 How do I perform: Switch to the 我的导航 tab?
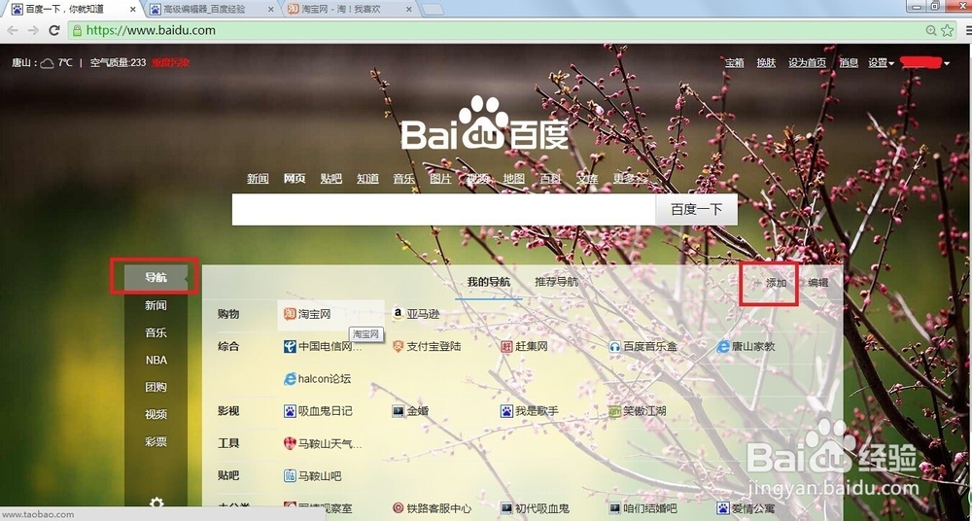pos(489,282)
